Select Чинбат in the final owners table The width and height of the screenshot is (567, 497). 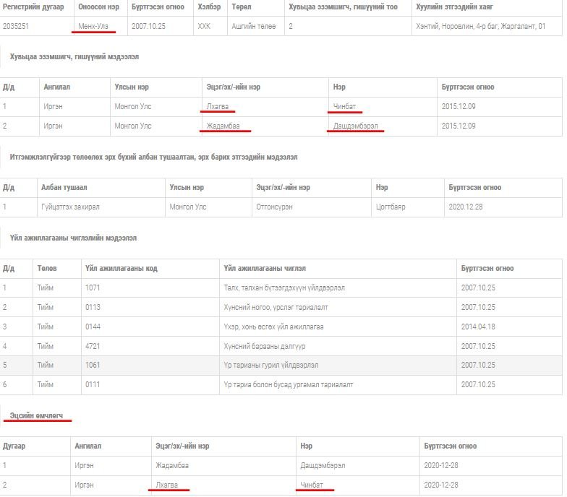click(x=312, y=485)
